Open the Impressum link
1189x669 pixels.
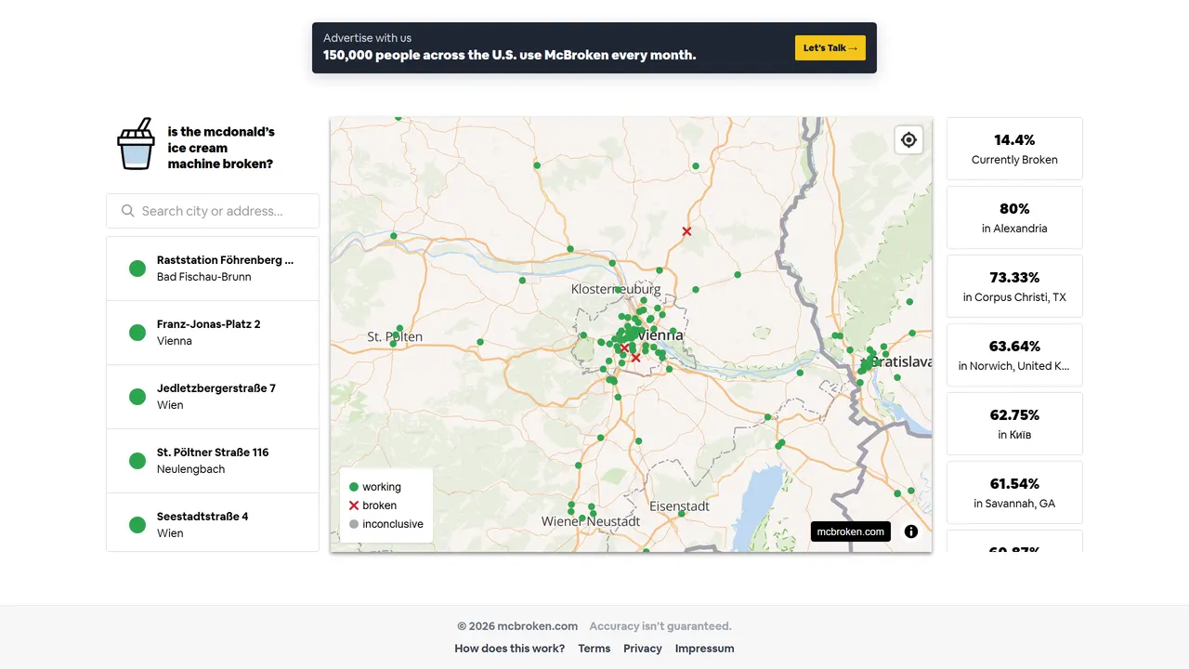[705, 649]
